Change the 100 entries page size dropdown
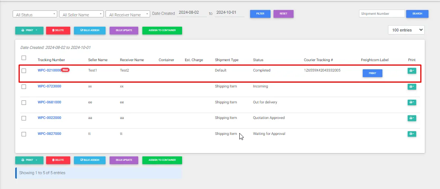This screenshot has width=440, height=189. 406,30
